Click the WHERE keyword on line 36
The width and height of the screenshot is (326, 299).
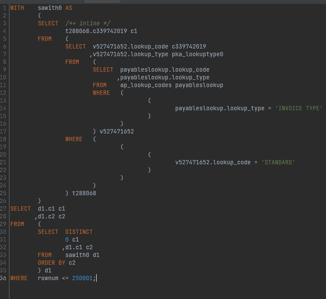point(19,278)
